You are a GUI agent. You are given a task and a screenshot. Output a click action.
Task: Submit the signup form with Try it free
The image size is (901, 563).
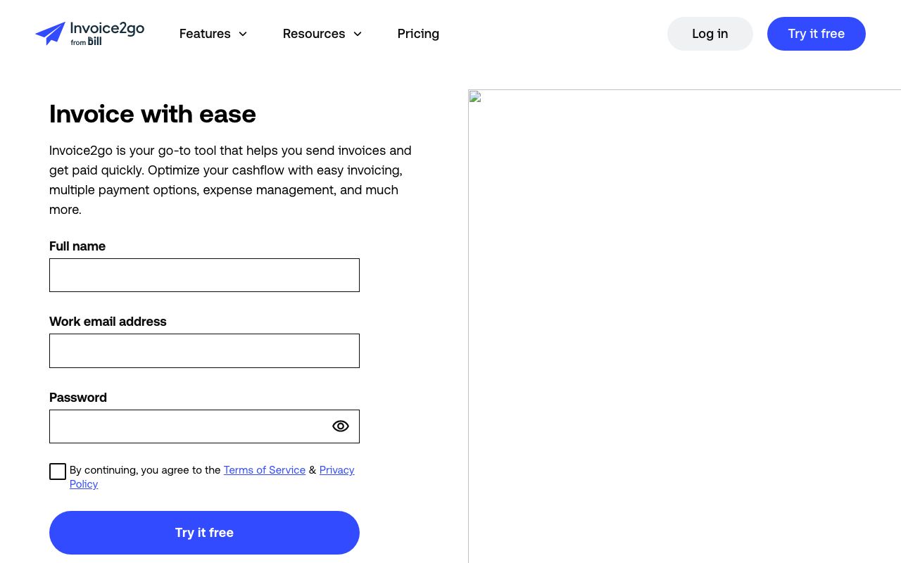point(204,533)
